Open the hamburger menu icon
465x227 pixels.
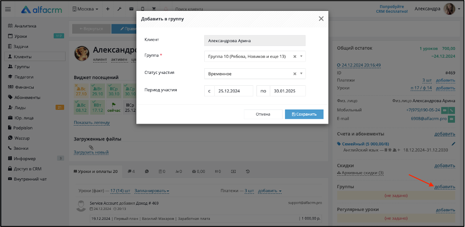coord(8,9)
